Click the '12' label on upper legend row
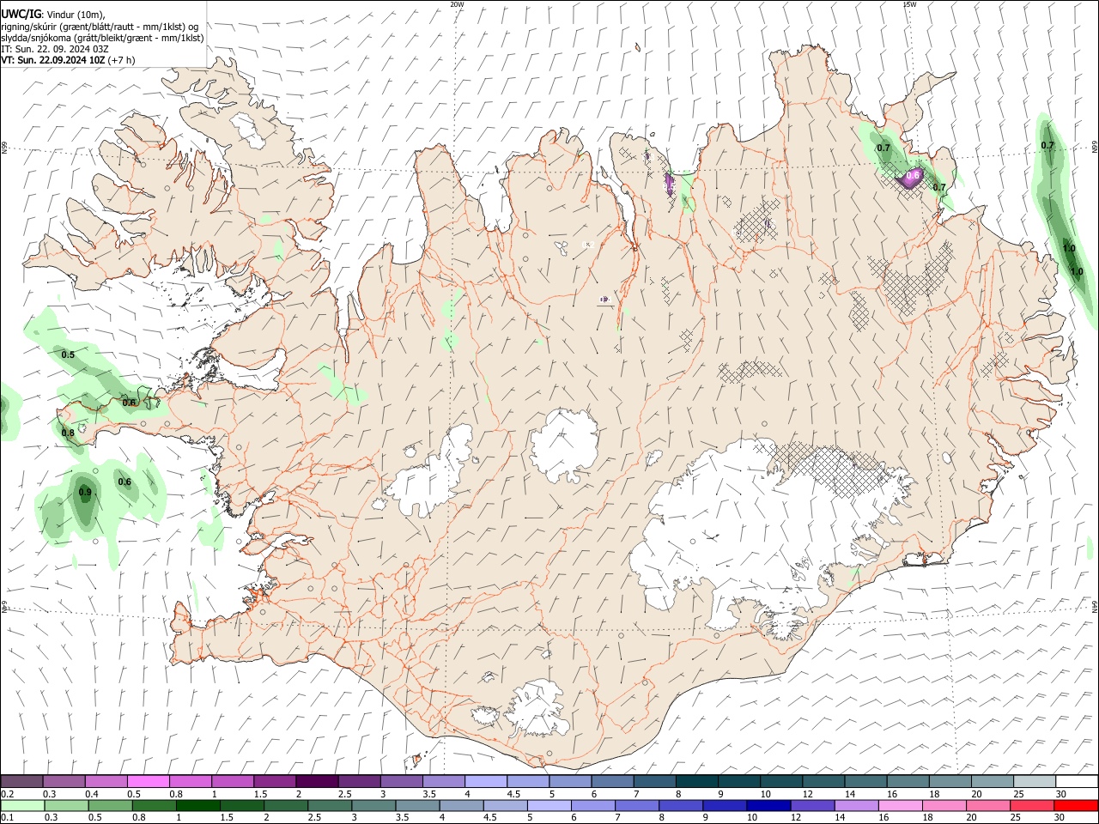The height and width of the screenshot is (824, 1099). click(808, 794)
